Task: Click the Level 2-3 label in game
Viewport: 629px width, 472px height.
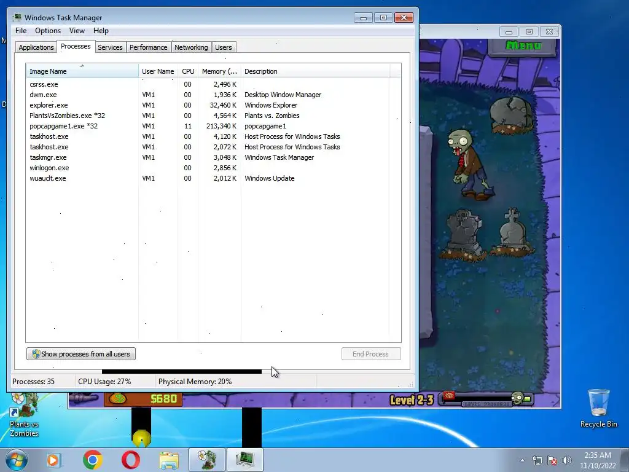Action: click(x=412, y=399)
